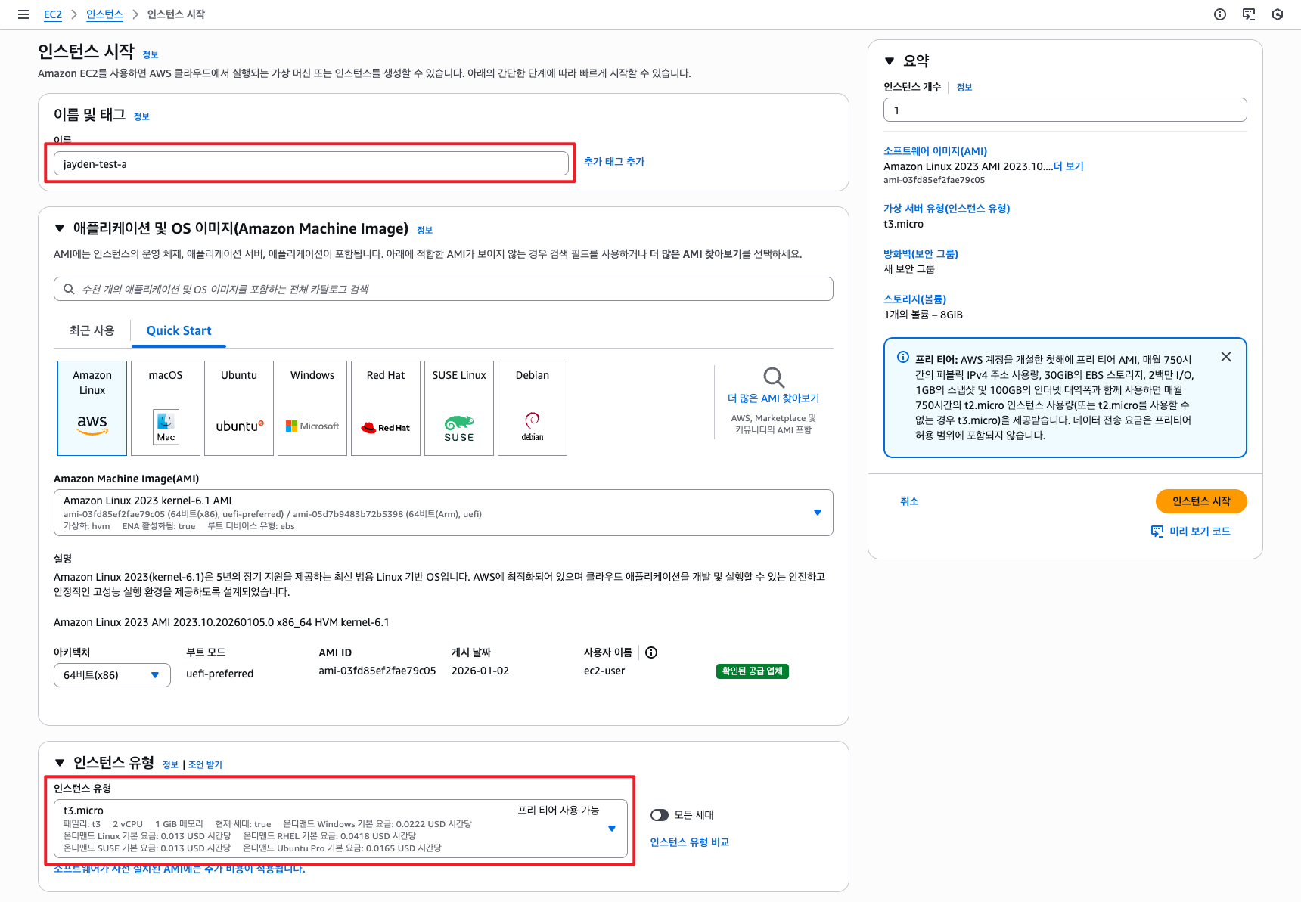Close the free tier info banner
The height and width of the screenshot is (902, 1301).
tap(1226, 357)
